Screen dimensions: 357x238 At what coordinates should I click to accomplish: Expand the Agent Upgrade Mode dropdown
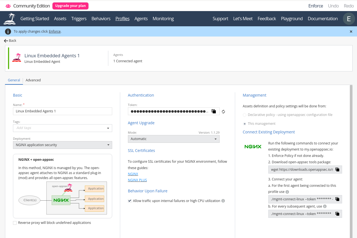(x=174, y=139)
